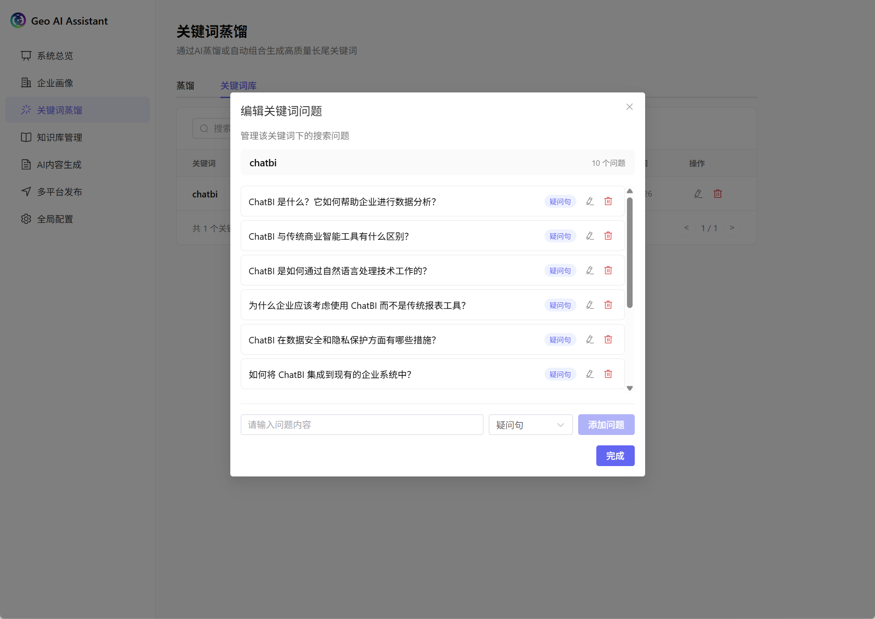875x619 pixels.
Task: Delete the question '如何将 ChatBI 集成到现有的企业系统中？'
Action: [x=608, y=374]
